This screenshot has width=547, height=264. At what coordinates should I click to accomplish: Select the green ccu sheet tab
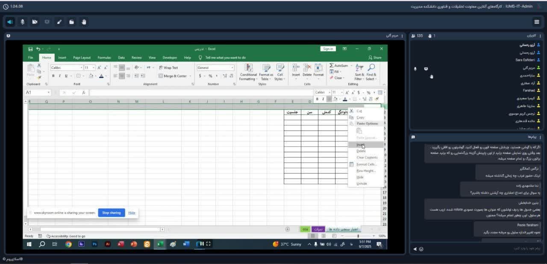click(x=305, y=229)
